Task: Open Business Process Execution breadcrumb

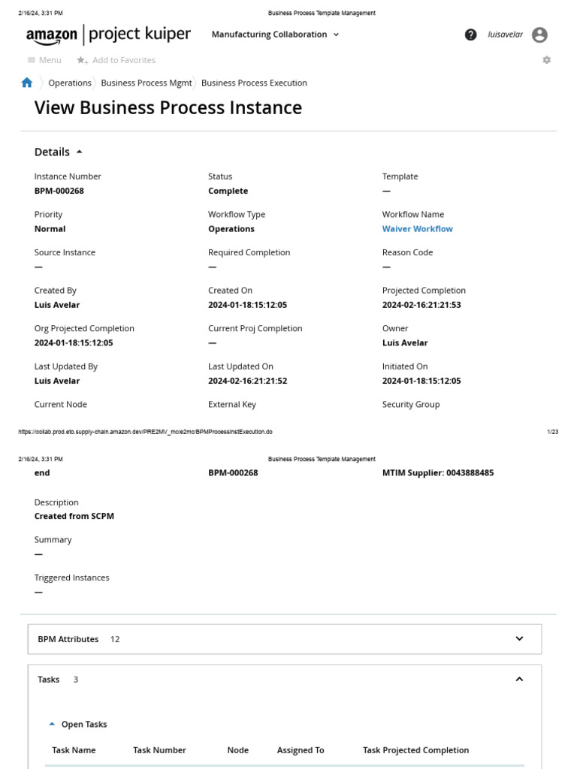Action: pos(254,83)
